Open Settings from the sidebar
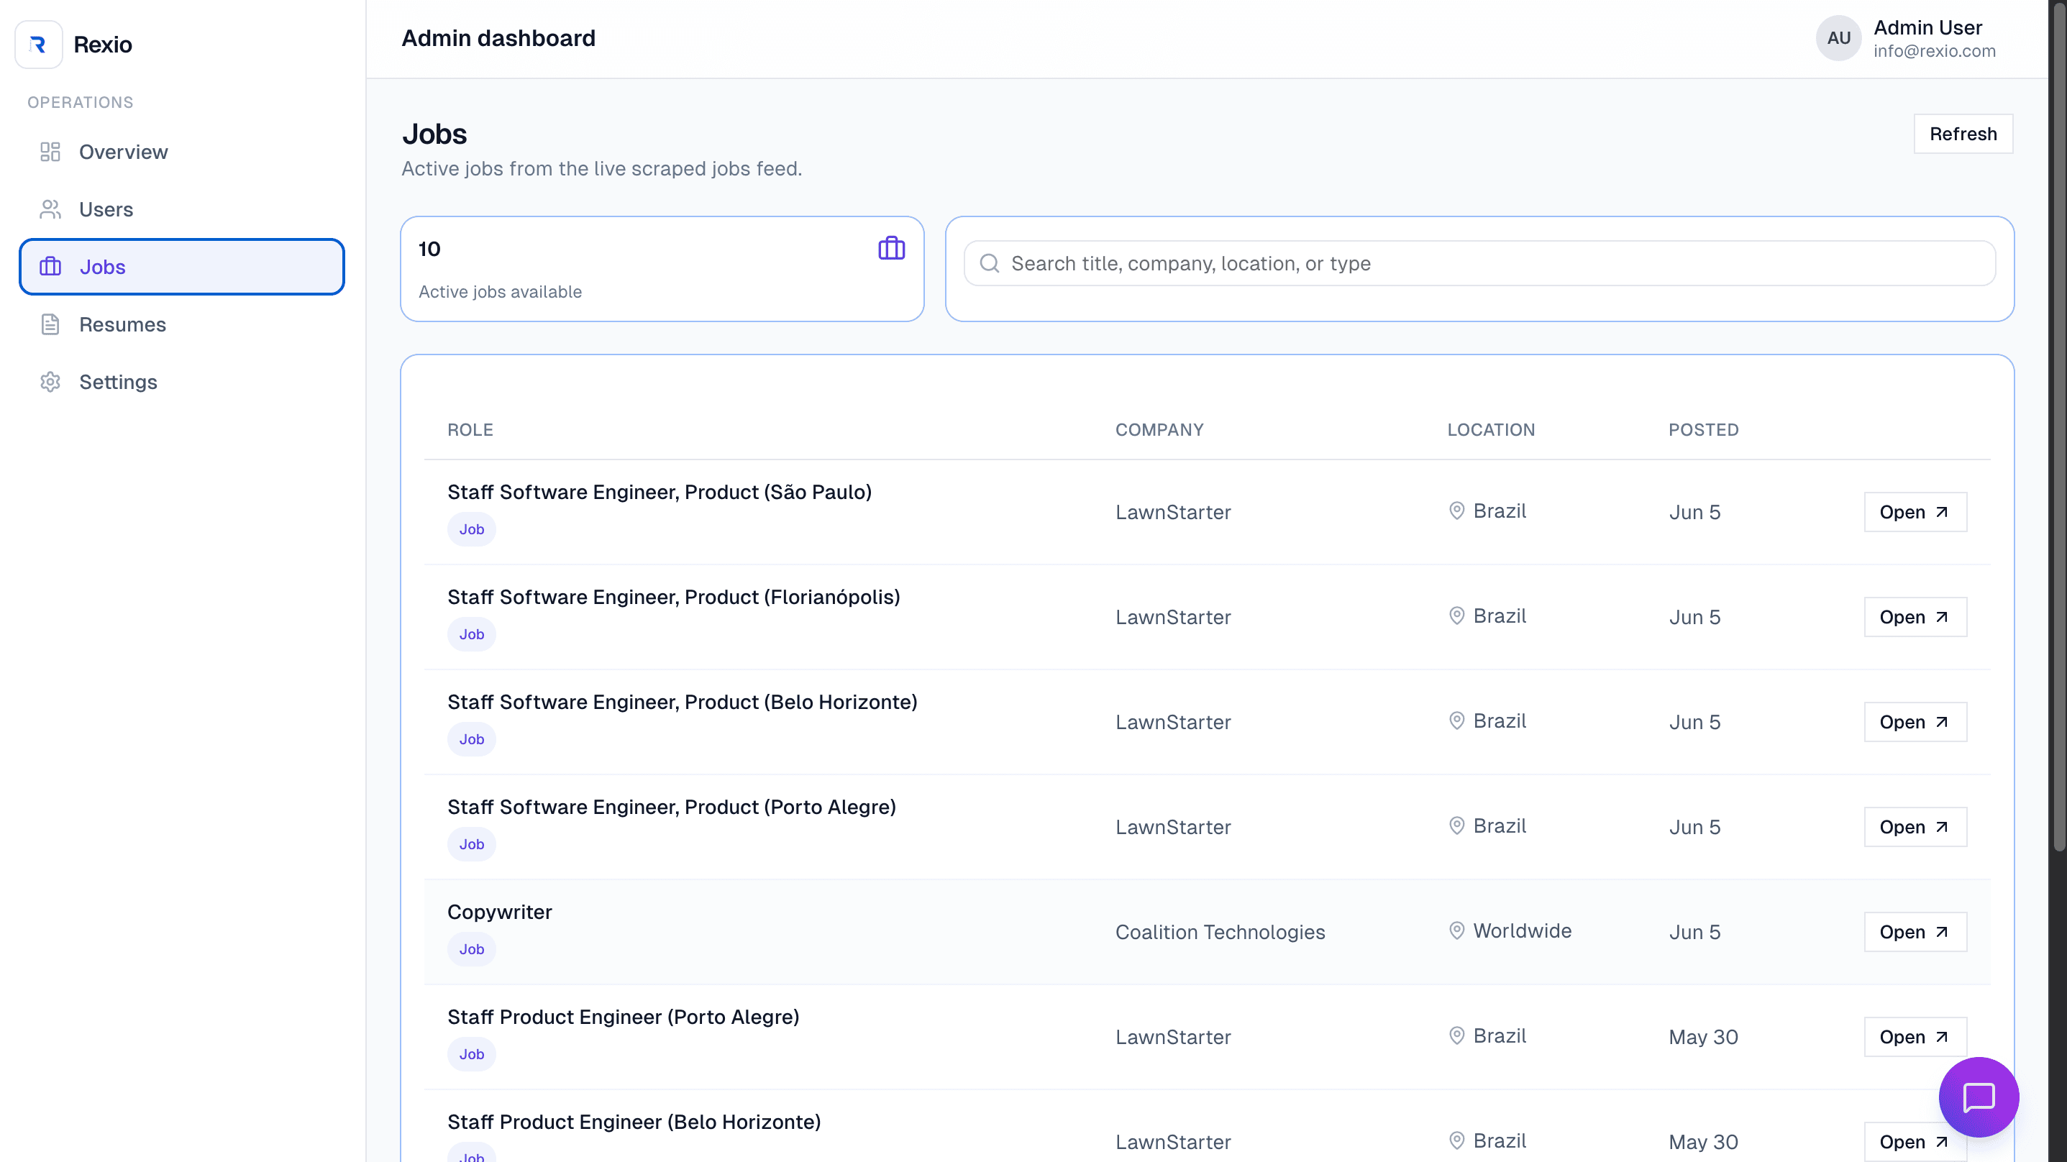 [182, 382]
